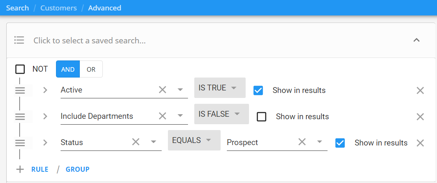Clear the Active field with X
Viewport: 437px width, 183px height.
[x=163, y=90]
